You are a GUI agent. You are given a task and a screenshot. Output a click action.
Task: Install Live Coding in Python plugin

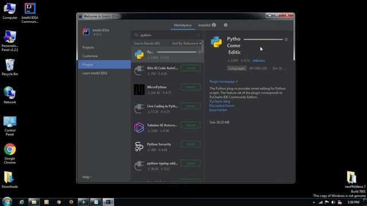click(x=191, y=106)
